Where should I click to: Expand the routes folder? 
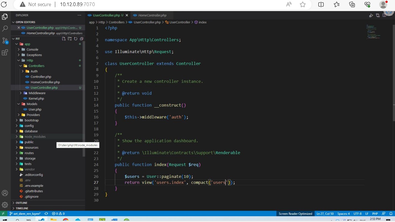(29, 153)
